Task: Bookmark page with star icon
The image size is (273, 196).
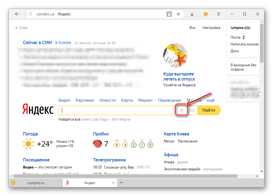Action: (178, 14)
